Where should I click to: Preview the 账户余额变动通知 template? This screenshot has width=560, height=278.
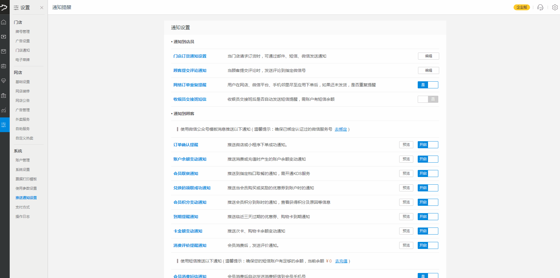coord(406,159)
